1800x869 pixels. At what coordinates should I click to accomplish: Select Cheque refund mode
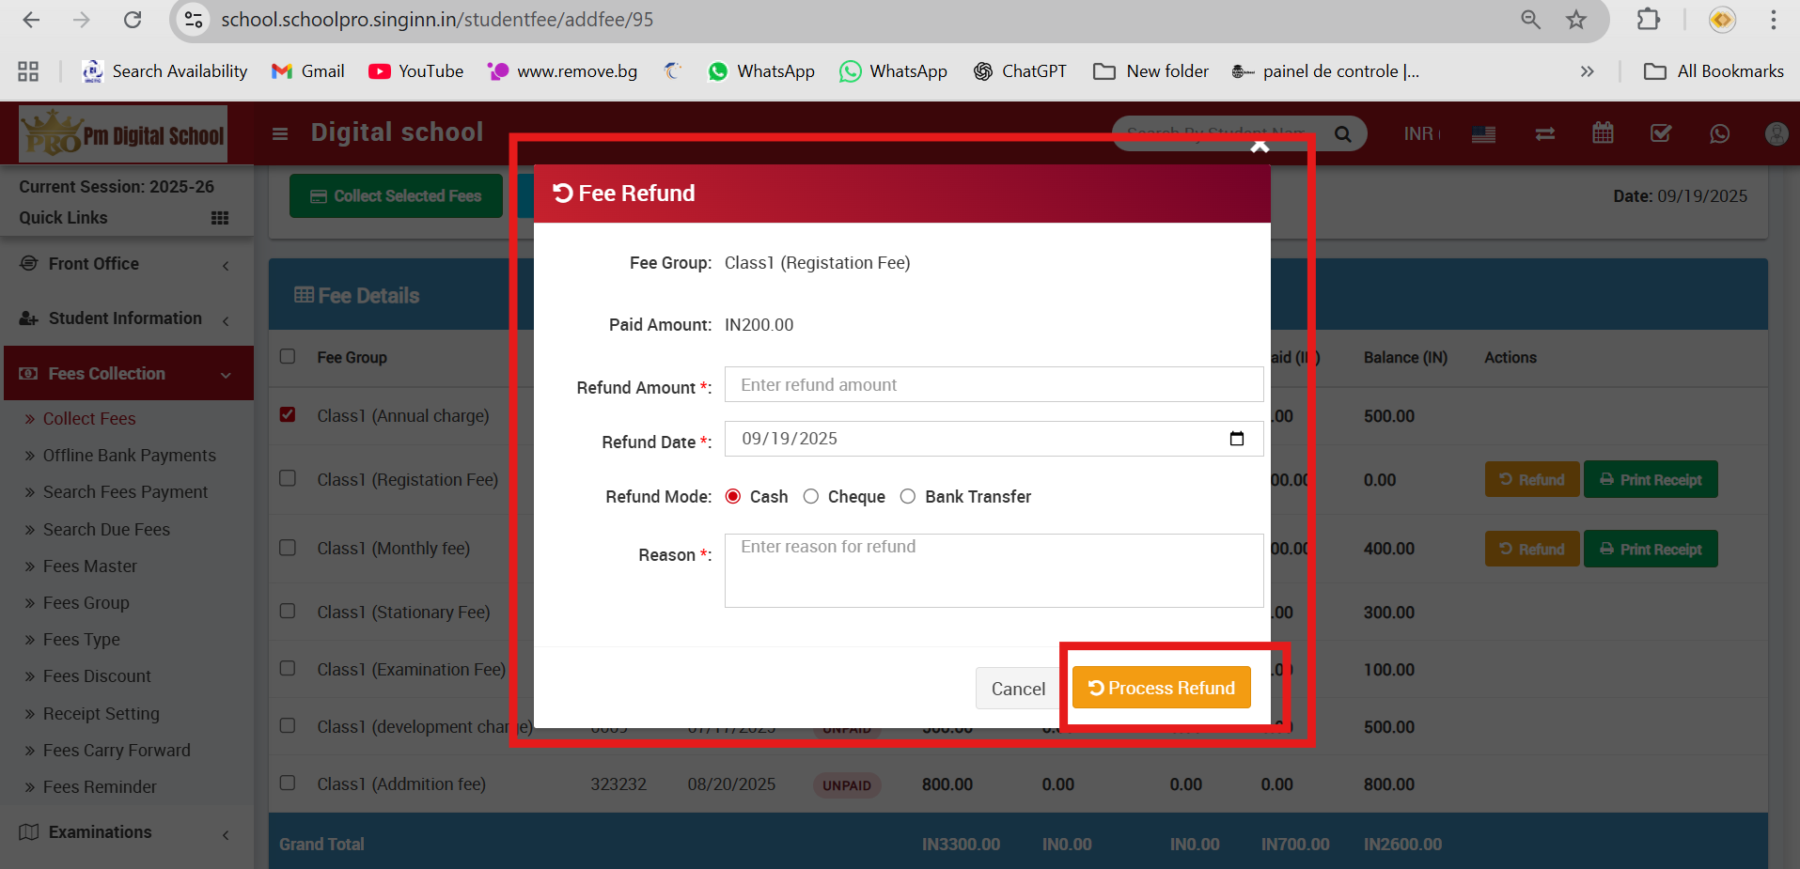(811, 496)
